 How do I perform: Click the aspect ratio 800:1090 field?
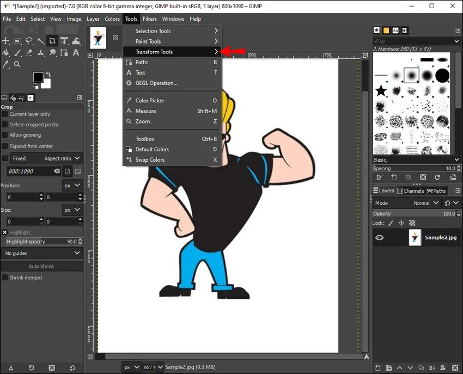point(33,171)
